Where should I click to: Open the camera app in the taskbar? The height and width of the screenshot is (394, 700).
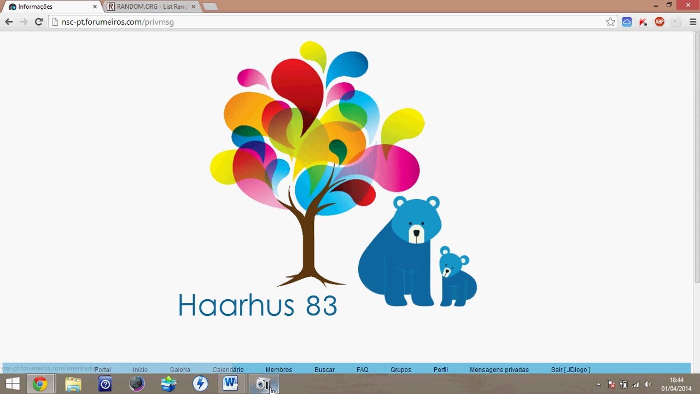(x=264, y=384)
